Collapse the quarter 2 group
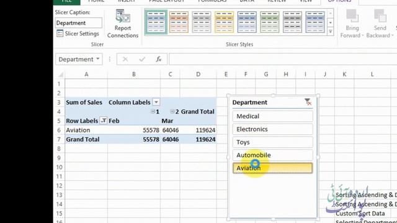The height and width of the screenshot is (223, 397). click(x=172, y=111)
